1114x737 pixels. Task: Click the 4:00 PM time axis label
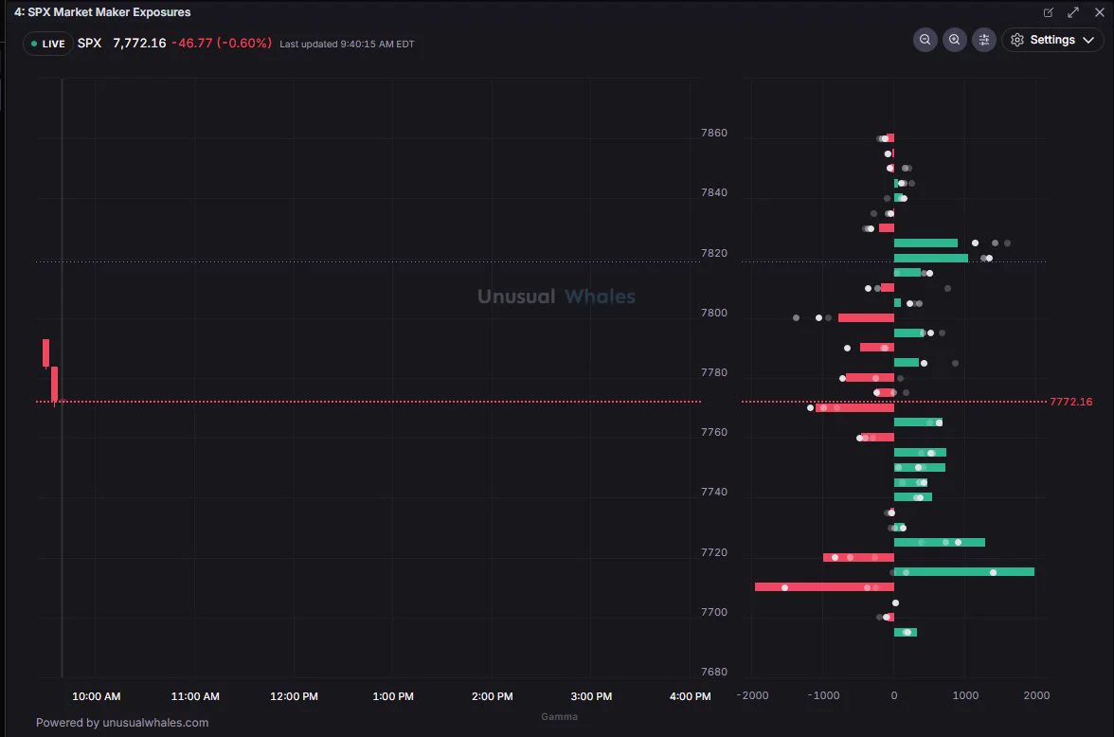pos(690,696)
